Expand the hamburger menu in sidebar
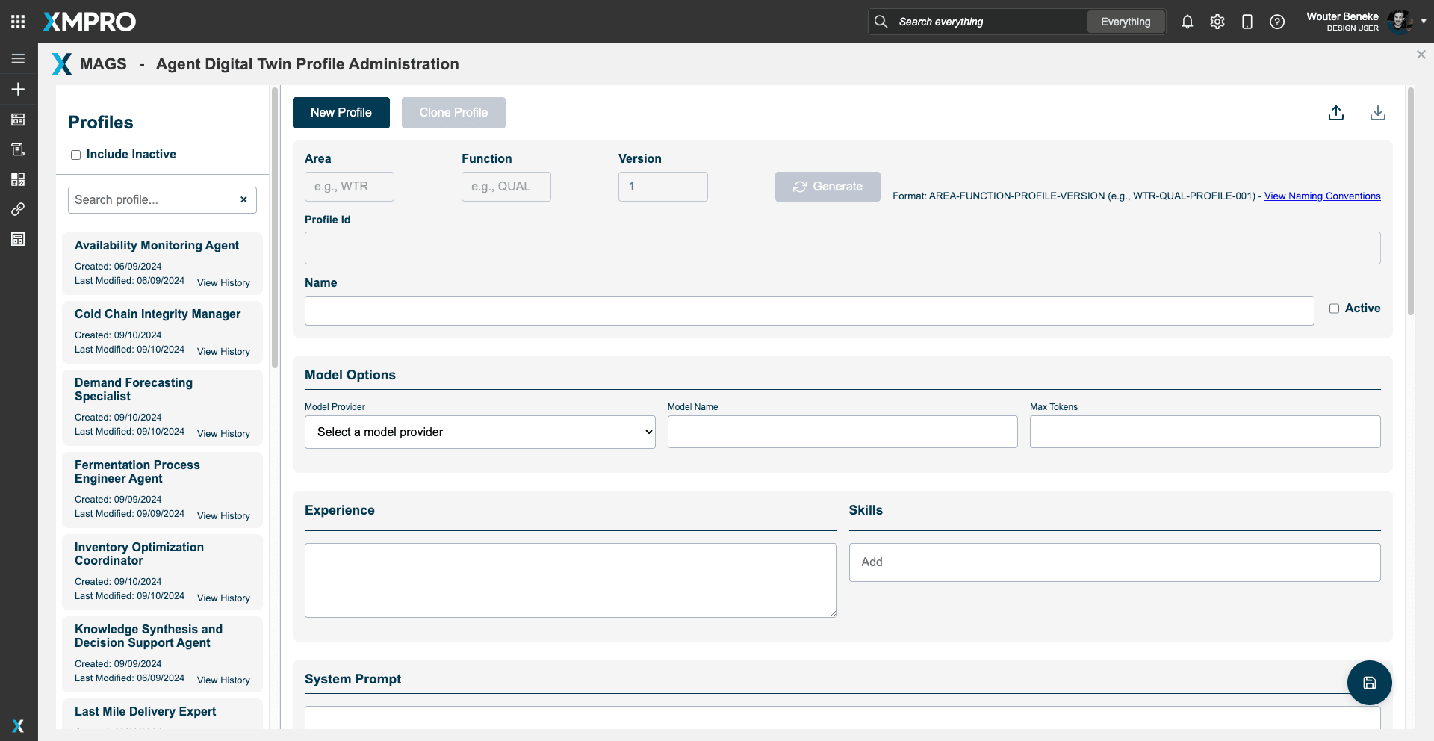 click(x=18, y=58)
